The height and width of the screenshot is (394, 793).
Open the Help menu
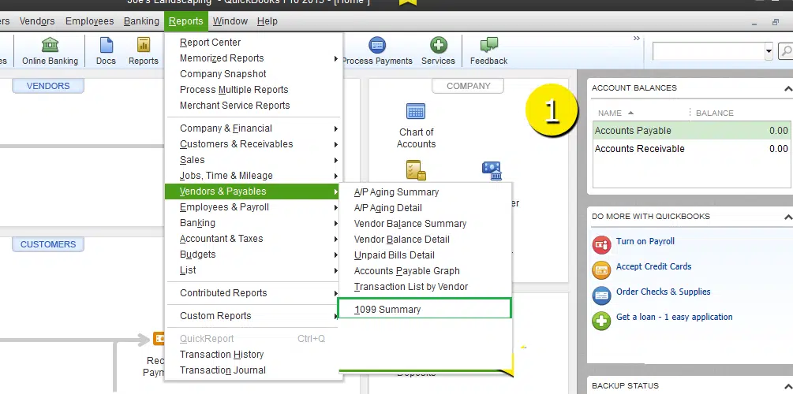pyautogui.click(x=267, y=21)
